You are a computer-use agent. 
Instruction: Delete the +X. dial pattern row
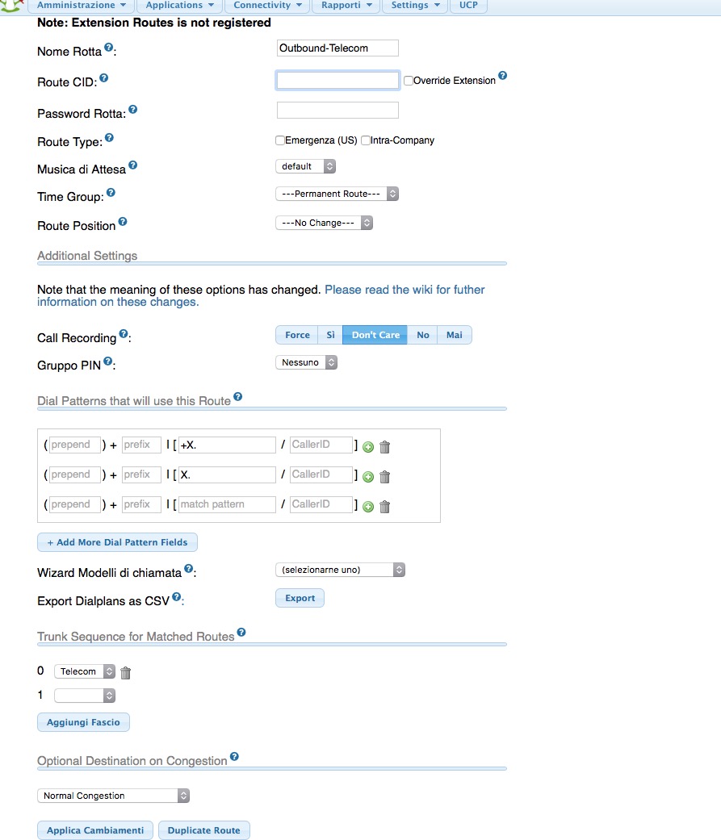384,447
